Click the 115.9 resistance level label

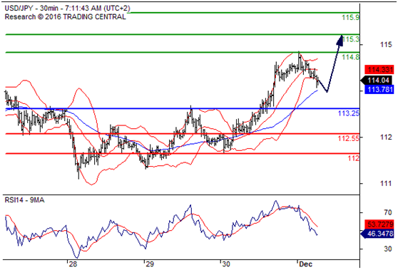pyautogui.click(x=350, y=18)
